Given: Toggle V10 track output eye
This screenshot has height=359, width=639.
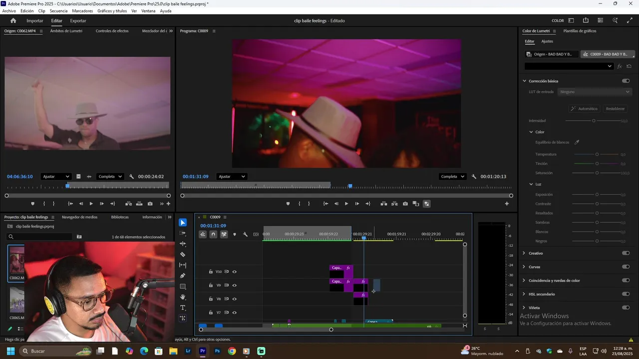Looking at the screenshot, I should tap(235, 272).
